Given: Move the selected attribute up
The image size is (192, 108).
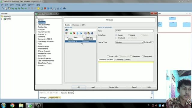Looking at the screenshot, I should click(x=77, y=33).
